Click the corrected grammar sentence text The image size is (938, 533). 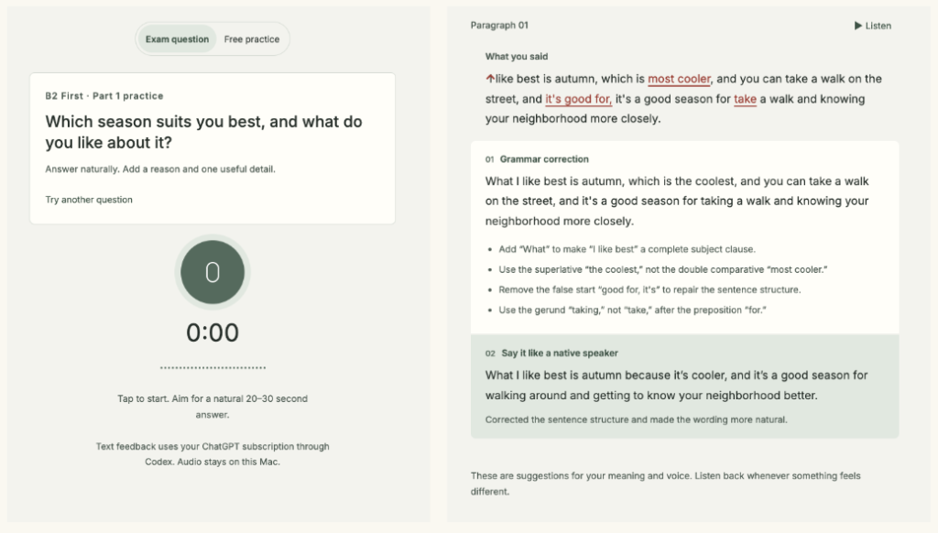(677, 201)
